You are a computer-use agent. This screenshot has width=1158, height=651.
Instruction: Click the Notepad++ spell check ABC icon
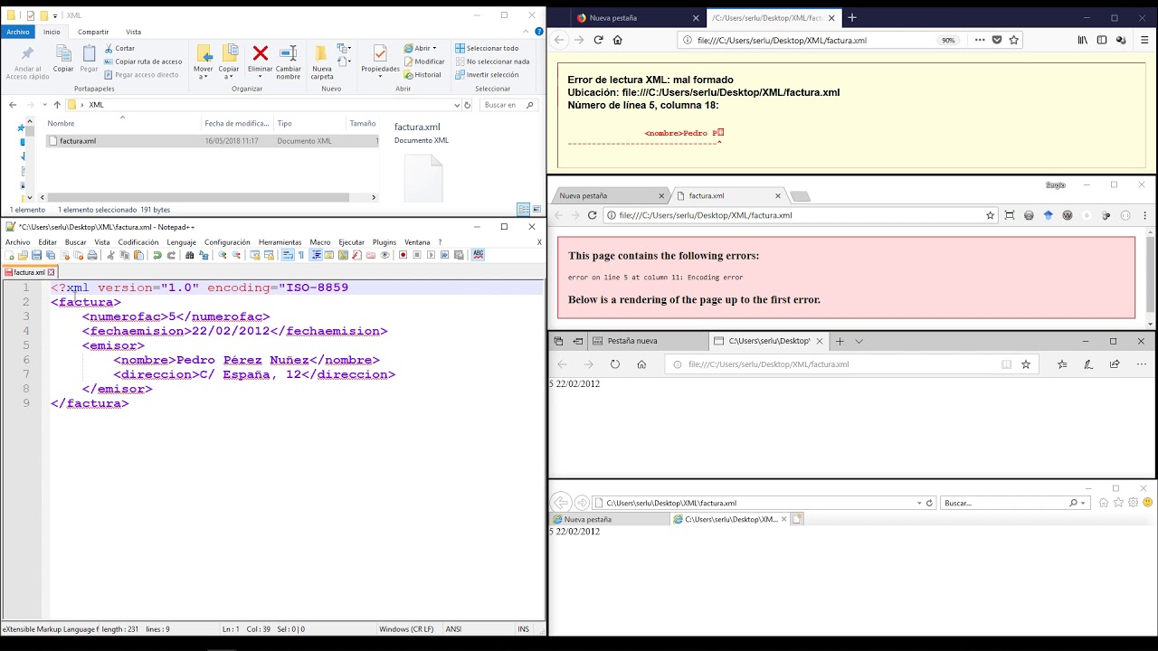click(x=478, y=255)
